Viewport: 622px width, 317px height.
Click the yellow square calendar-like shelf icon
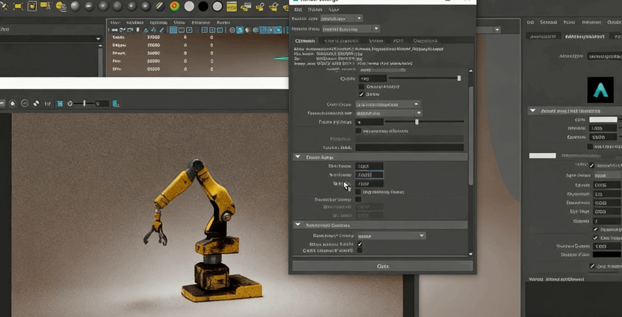tap(231, 6)
